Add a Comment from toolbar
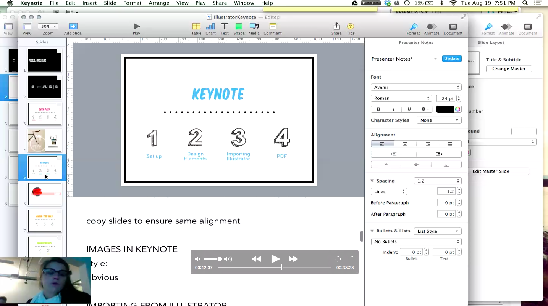Image resolution: width=548 pixels, height=306 pixels. 273,29
